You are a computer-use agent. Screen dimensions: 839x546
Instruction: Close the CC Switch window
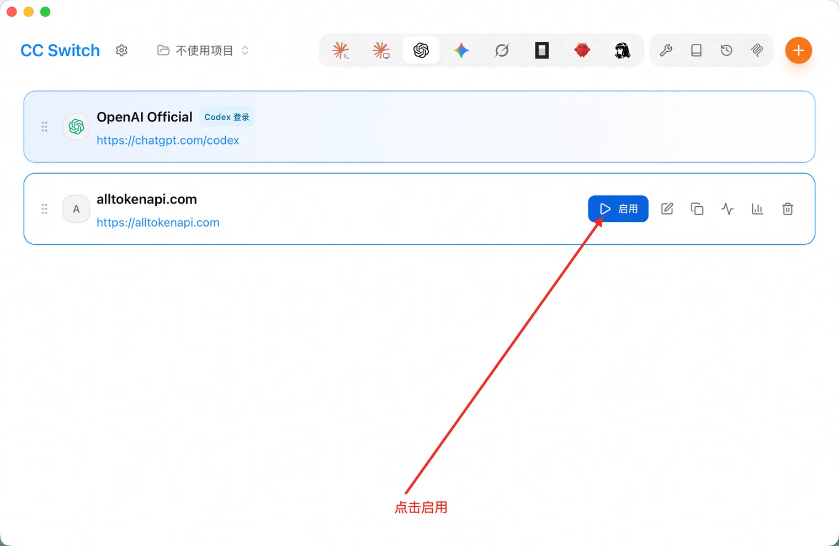(12, 12)
